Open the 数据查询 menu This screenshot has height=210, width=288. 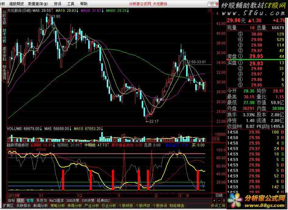pos(38,4)
